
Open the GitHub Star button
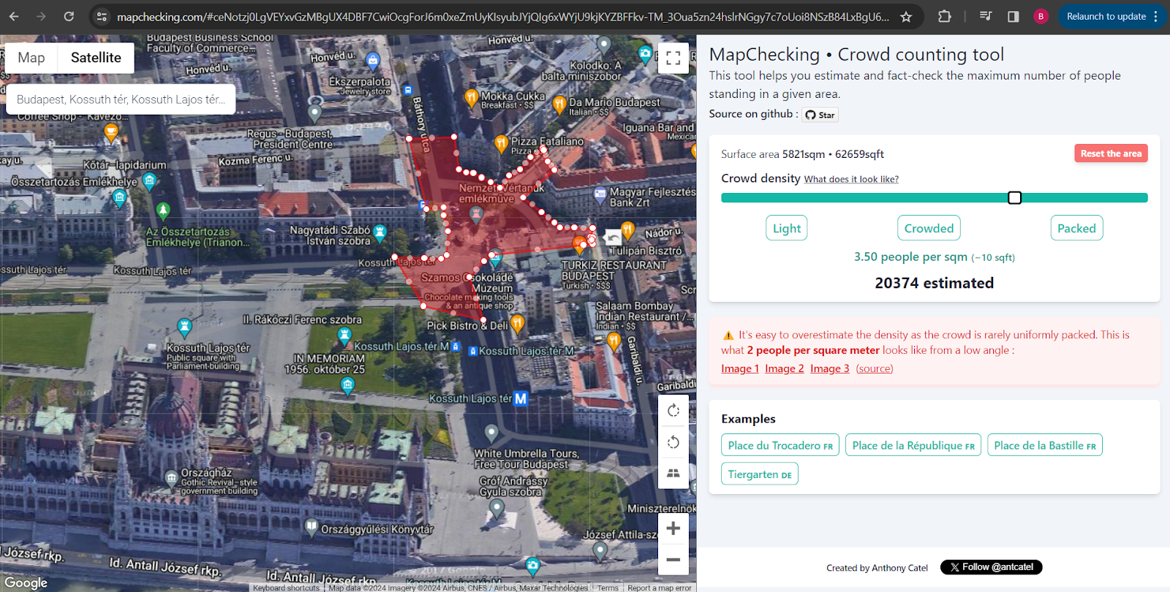tap(820, 115)
